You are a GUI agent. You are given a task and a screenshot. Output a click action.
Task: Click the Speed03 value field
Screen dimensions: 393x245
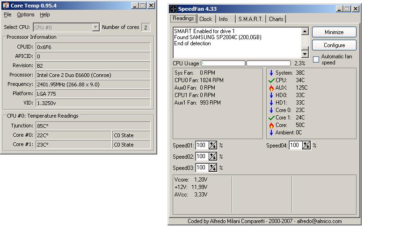(202, 168)
